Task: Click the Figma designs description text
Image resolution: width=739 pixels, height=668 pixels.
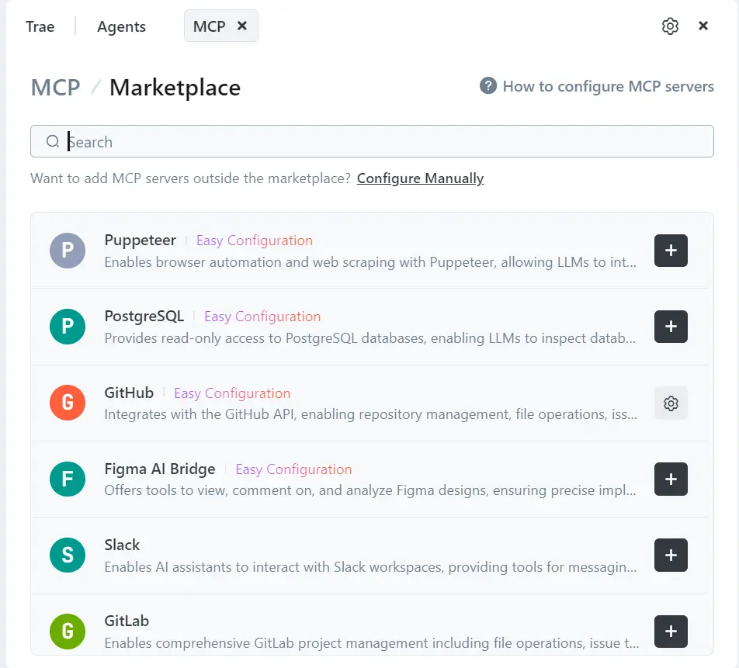Action: (x=370, y=490)
